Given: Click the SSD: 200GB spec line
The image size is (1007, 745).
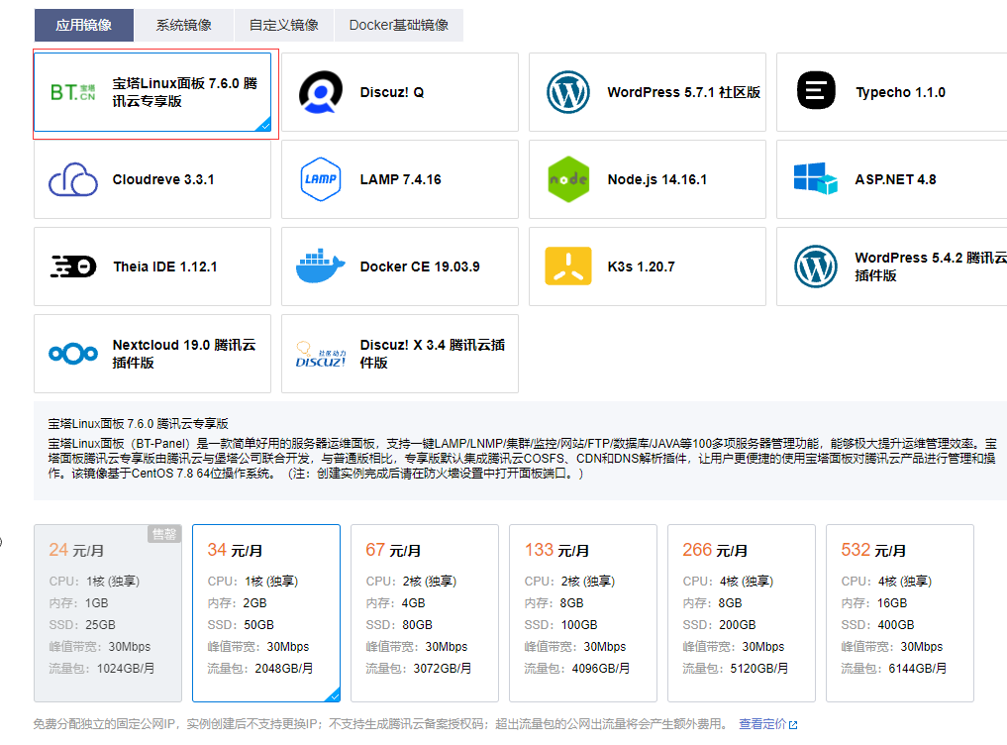Looking at the screenshot, I should coord(719,625).
